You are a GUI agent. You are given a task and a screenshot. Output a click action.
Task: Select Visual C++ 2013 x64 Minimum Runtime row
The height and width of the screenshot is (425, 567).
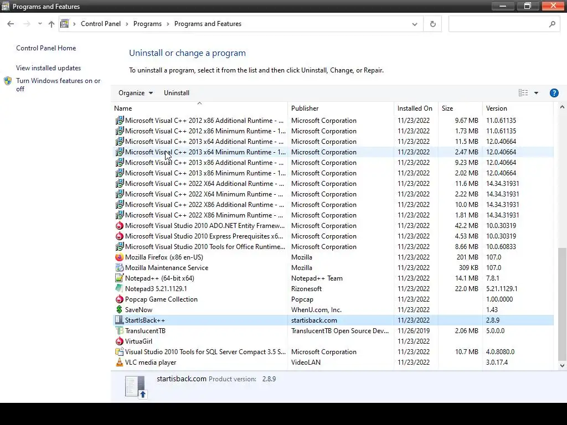pyautogui.click(x=333, y=152)
